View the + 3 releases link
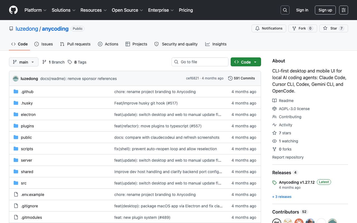The height and width of the screenshot is (223, 357). (x=282, y=197)
